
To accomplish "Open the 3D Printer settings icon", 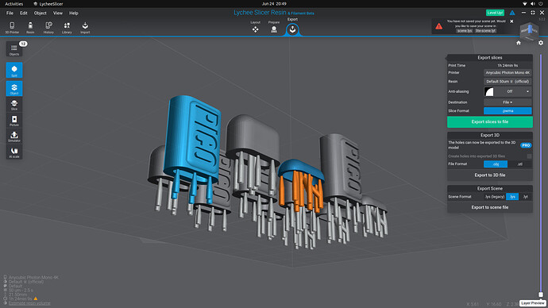I will pos(12,27).
